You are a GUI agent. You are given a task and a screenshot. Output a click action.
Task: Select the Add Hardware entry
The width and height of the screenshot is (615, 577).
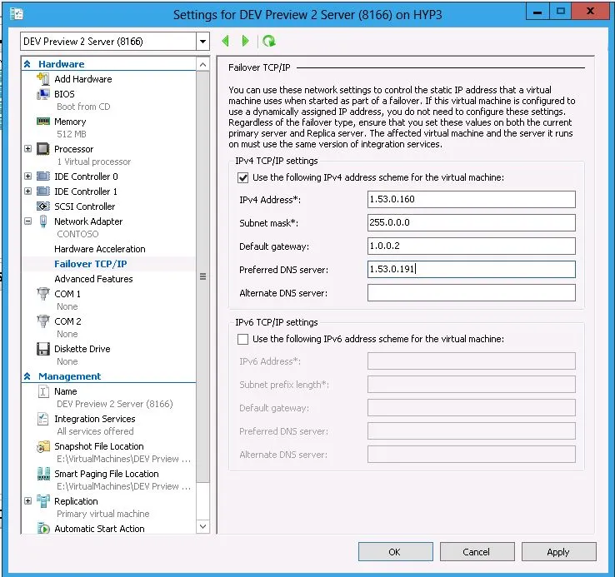(x=83, y=79)
